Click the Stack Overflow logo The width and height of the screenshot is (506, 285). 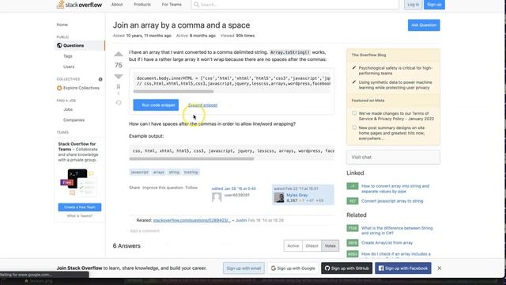79,5
